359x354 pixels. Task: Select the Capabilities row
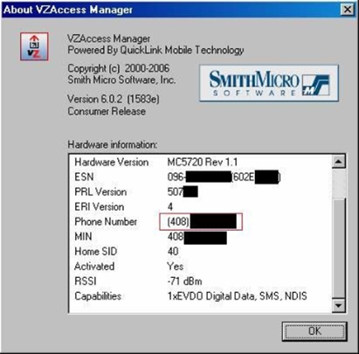(x=200, y=296)
